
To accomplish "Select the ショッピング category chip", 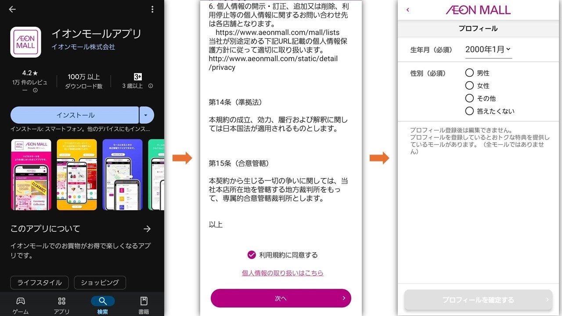I will pyautogui.click(x=100, y=283).
